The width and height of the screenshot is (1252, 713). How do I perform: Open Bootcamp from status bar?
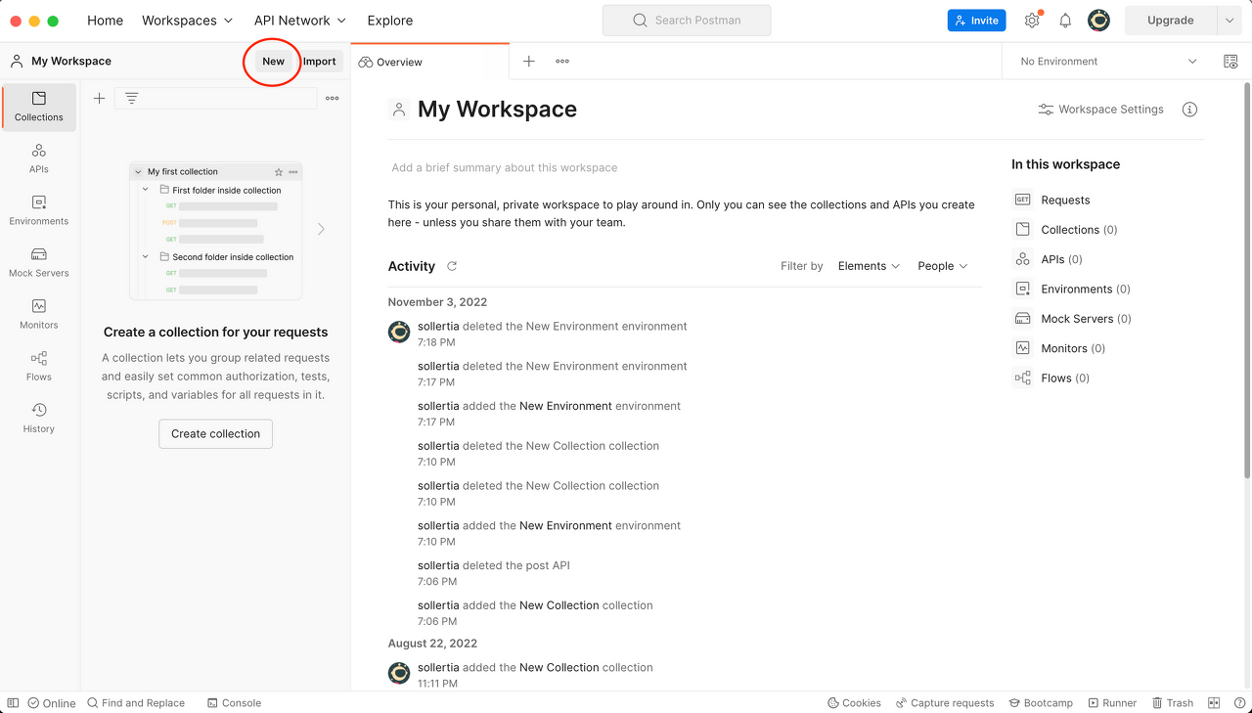[1041, 702]
